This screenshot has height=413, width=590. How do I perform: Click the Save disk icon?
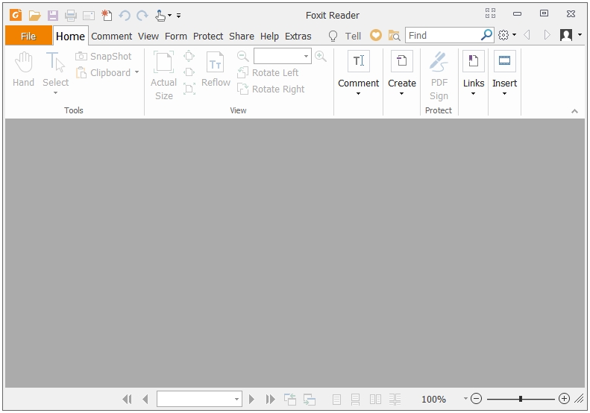click(x=53, y=16)
